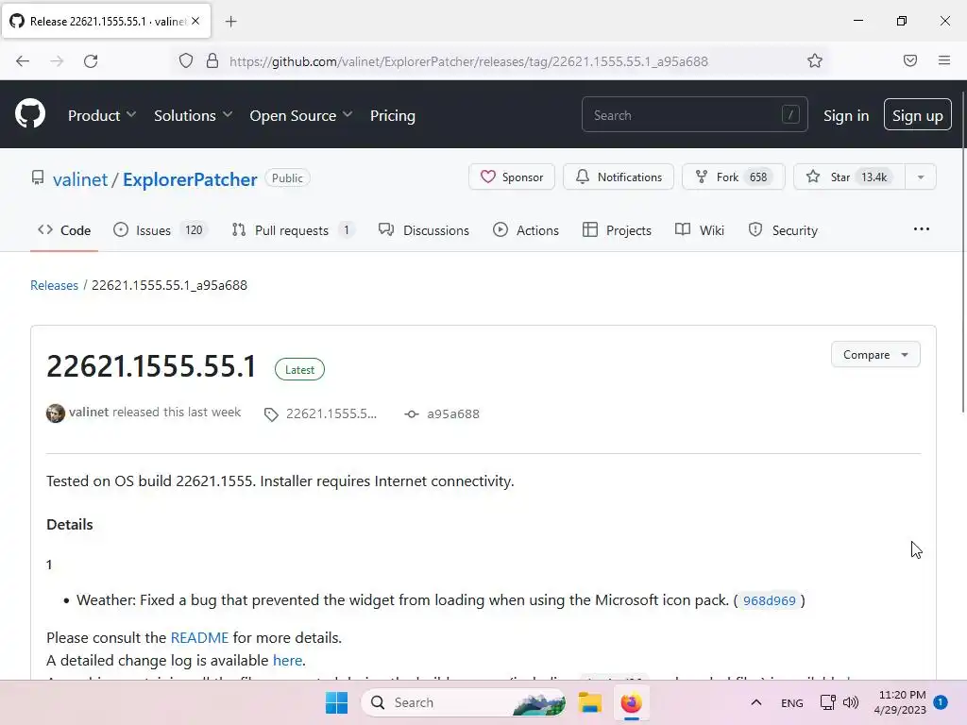The image size is (967, 725).
Task: Expand the Open Source menu
Action: pos(301,115)
